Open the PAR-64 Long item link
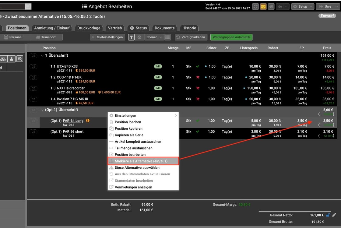The height and width of the screenshot is (228, 341). (73, 121)
